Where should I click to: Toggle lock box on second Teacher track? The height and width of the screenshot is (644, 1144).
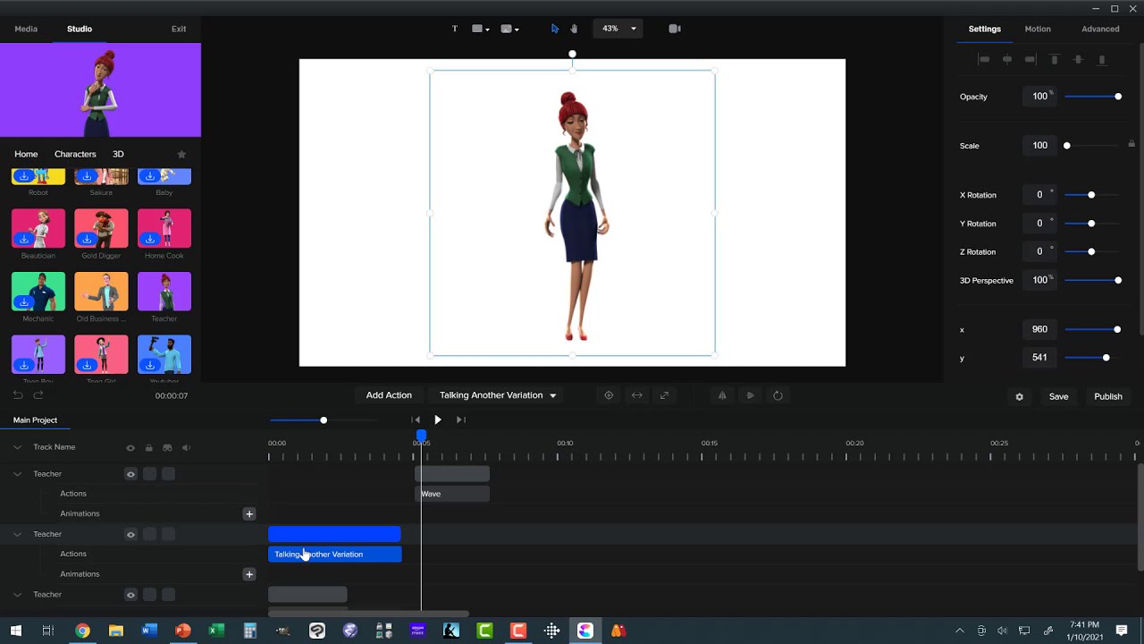149,535
